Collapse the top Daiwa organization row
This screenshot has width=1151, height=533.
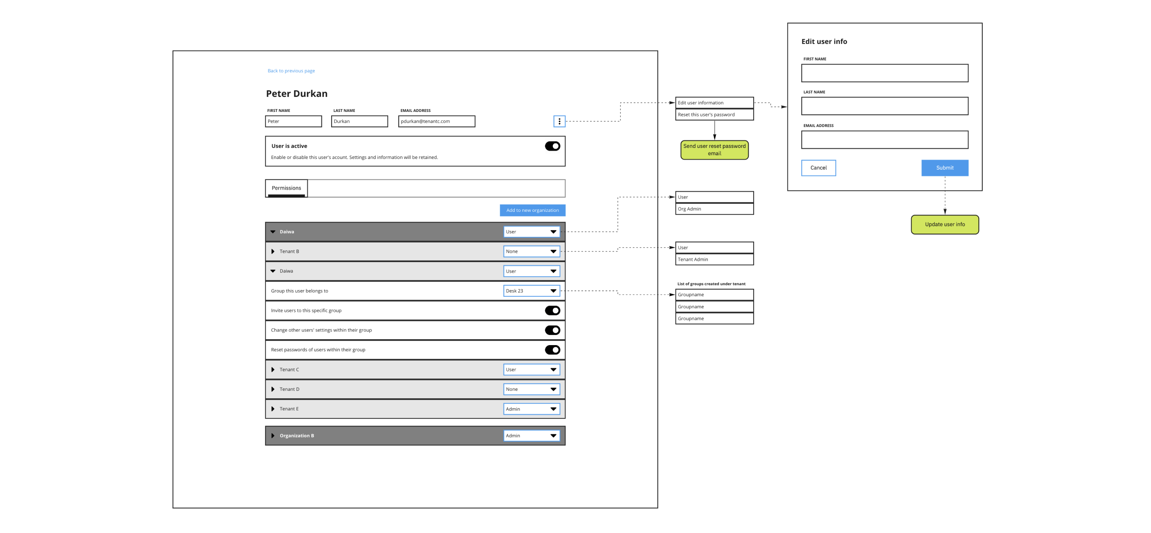click(x=273, y=232)
